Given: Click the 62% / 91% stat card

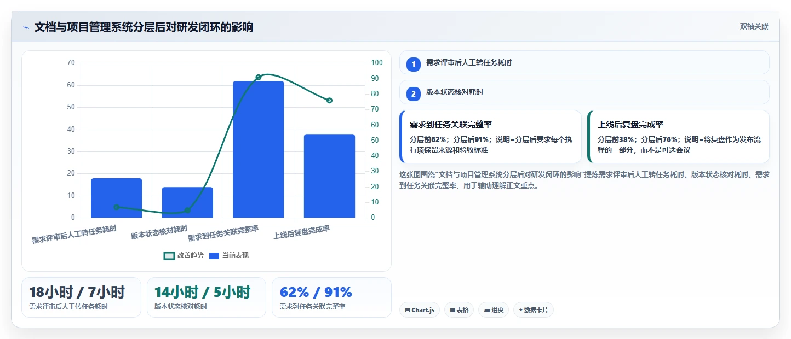Looking at the screenshot, I should 331,297.
